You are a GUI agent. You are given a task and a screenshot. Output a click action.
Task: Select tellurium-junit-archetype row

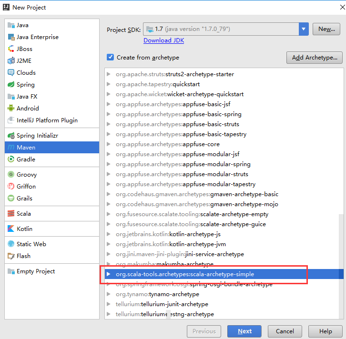pos(222,304)
